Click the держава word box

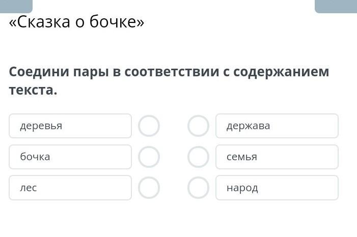point(277,126)
